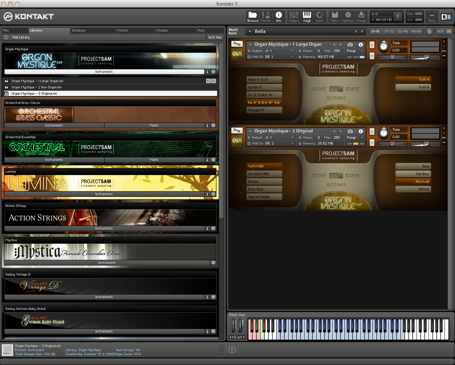Open Lumina library gear options icon

click(x=213, y=194)
